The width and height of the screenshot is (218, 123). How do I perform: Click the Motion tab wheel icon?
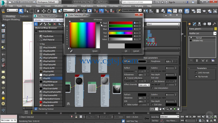tap(205, 24)
